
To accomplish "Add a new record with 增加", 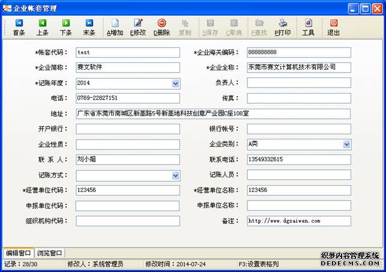I will click(115, 27).
